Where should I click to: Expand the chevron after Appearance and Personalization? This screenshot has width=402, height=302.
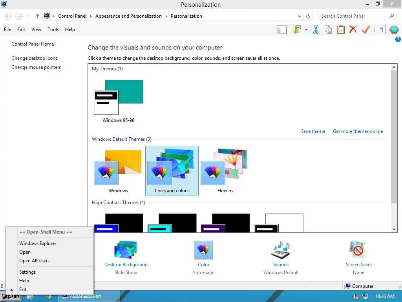[166, 16]
